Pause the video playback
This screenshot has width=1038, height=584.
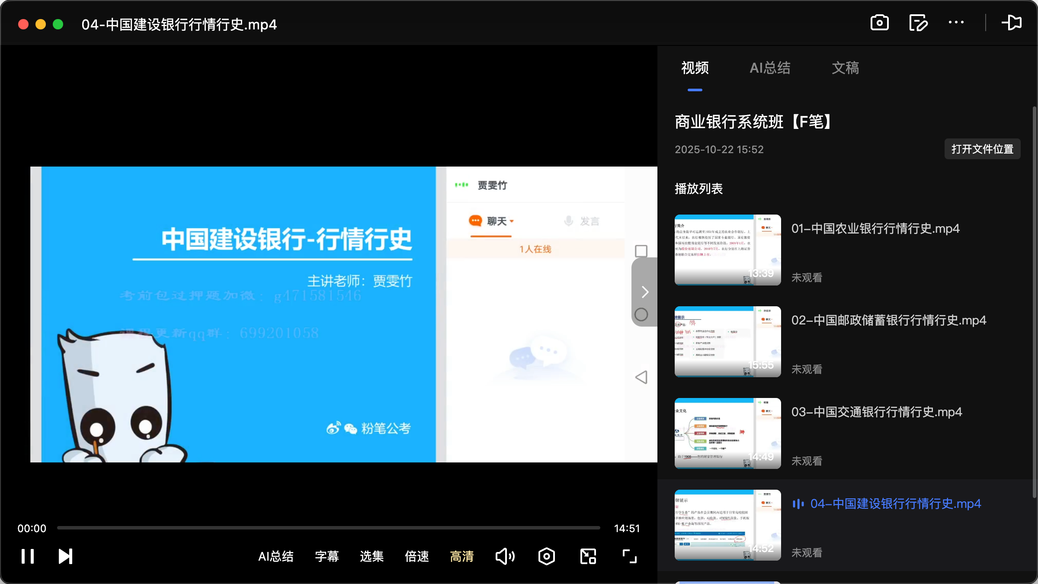(x=27, y=556)
